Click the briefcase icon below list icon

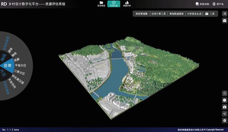click(x=225, y=20)
